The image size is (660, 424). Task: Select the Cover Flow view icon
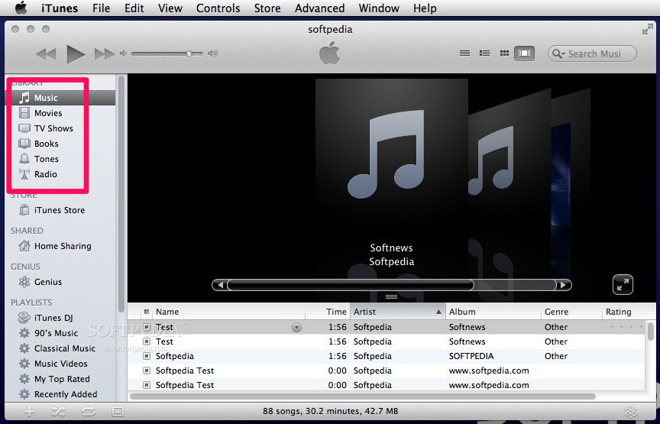click(x=525, y=53)
